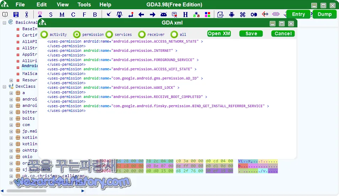
Task: Click the Save button in GDA xml
Action: point(251,33)
